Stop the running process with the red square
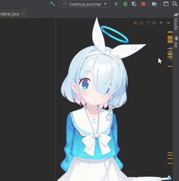Image resolution: width=179 pixels, height=181 pixels. click(x=143, y=4)
